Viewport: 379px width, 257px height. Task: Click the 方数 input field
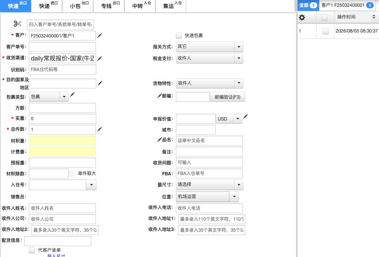pyautogui.click(x=63, y=108)
